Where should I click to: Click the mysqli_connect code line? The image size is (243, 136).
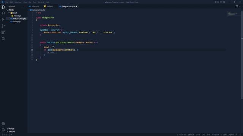(79, 32)
